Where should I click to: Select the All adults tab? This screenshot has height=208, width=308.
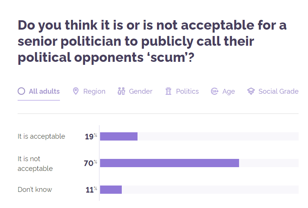tap(44, 91)
